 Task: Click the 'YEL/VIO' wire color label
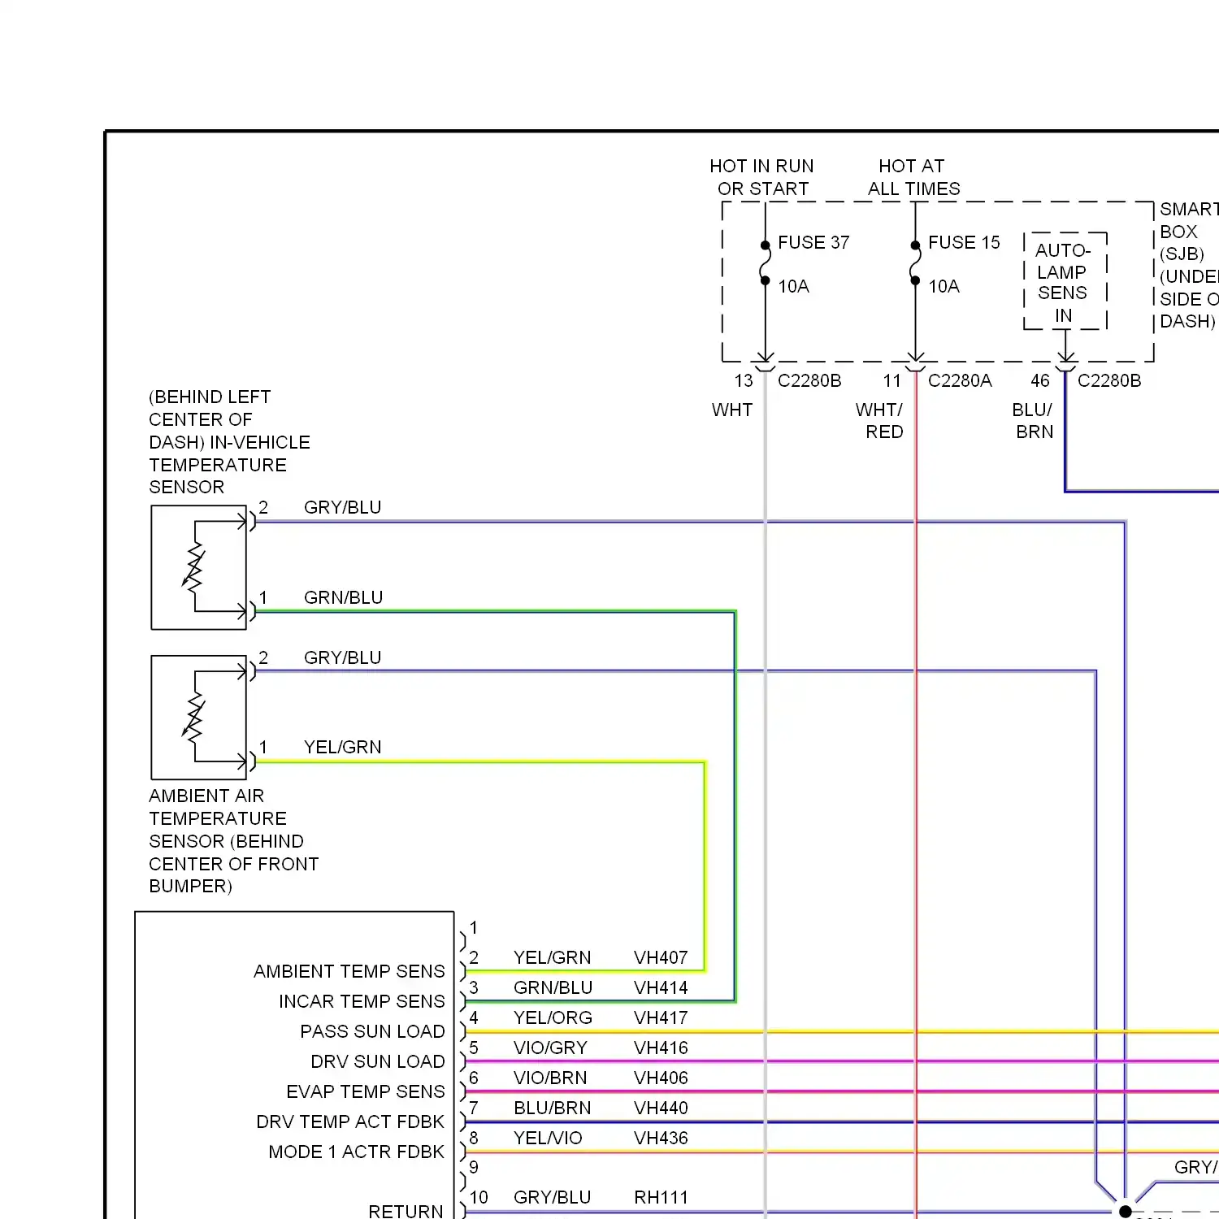pos(548,1138)
